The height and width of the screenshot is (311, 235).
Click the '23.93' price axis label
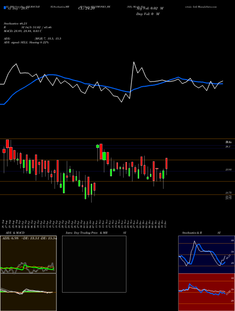click(228, 170)
